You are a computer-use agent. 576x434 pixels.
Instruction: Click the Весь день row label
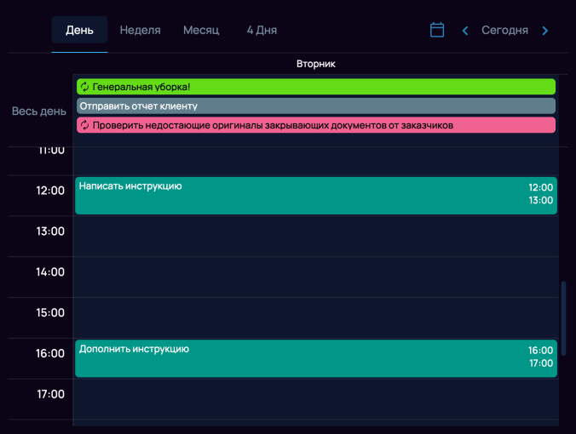point(38,111)
